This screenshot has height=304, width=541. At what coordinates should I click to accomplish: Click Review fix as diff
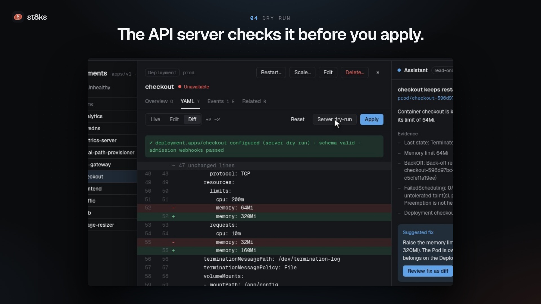pos(428,271)
